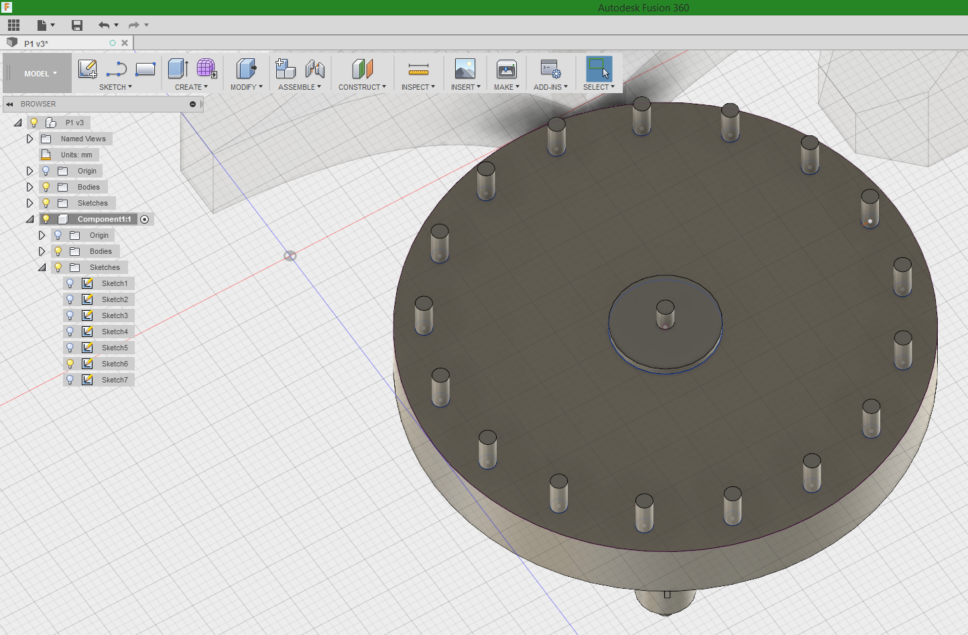Click the browser panel options circle button
The width and height of the screenshot is (968, 635).
click(x=192, y=104)
